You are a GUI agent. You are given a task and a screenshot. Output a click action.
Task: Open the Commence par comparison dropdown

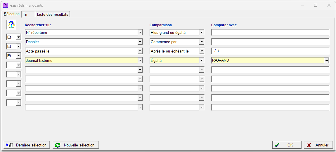(201, 42)
